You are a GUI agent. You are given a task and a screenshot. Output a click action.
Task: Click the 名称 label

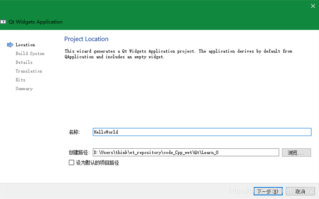[x=74, y=132]
